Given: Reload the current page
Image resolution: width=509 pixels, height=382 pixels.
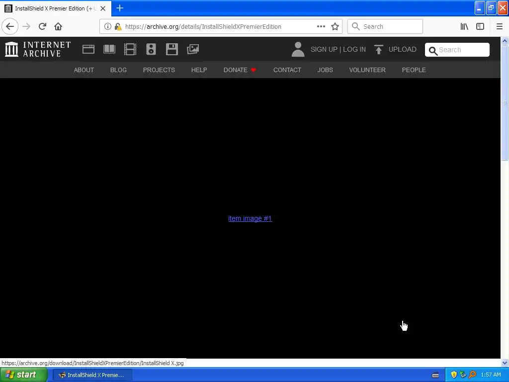Looking at the screenshot, I should [x=42, y=26].
